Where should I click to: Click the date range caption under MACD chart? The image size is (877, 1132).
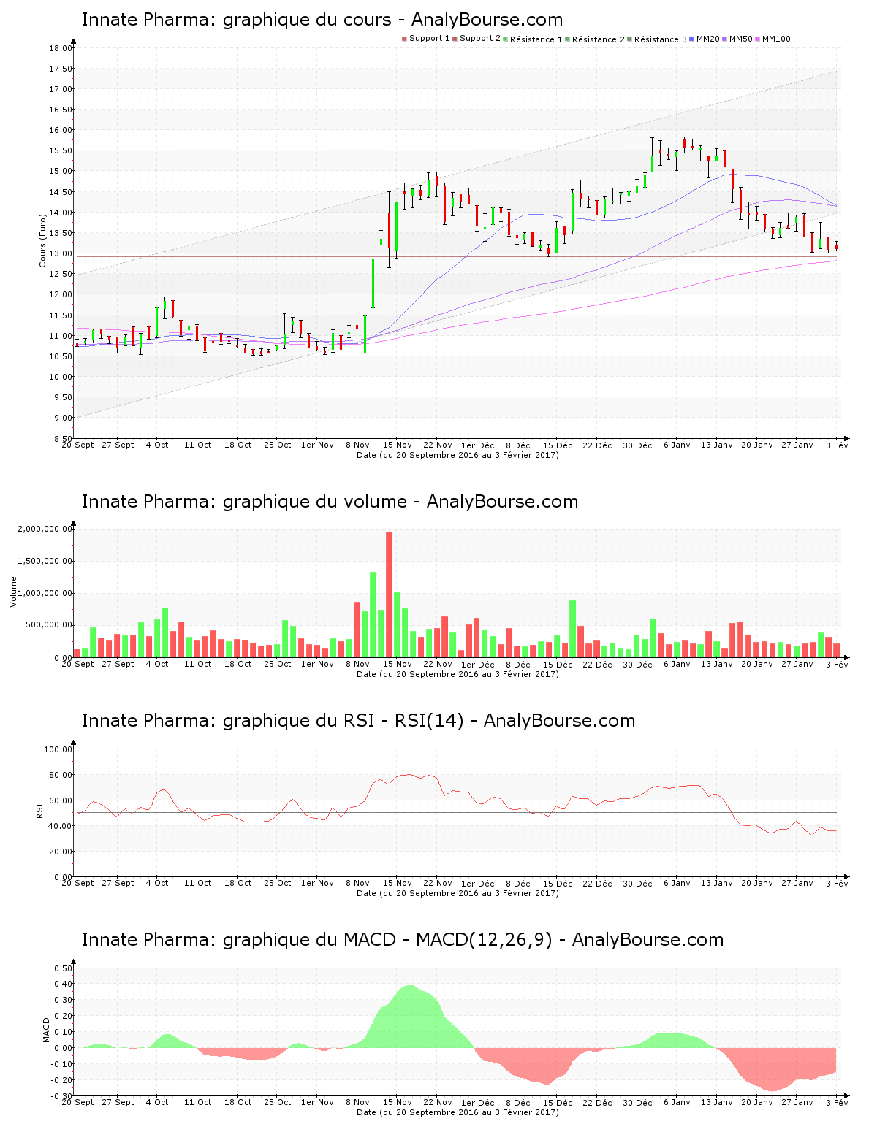(458, 1112)
